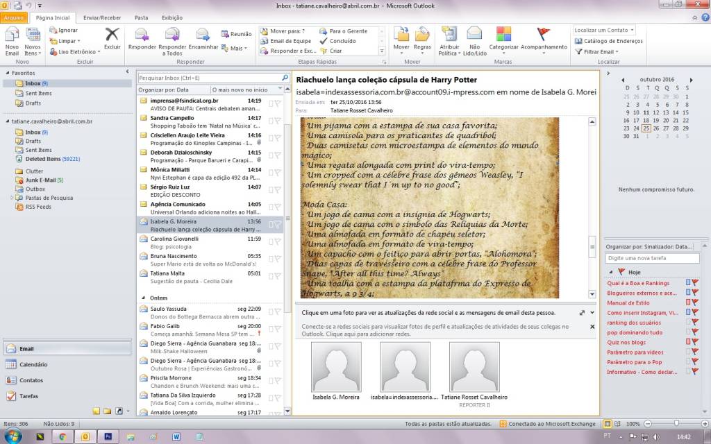Click the Pesquisar Inbox search field
Viewport: 711px width, 444px height.
click(206, 78)
